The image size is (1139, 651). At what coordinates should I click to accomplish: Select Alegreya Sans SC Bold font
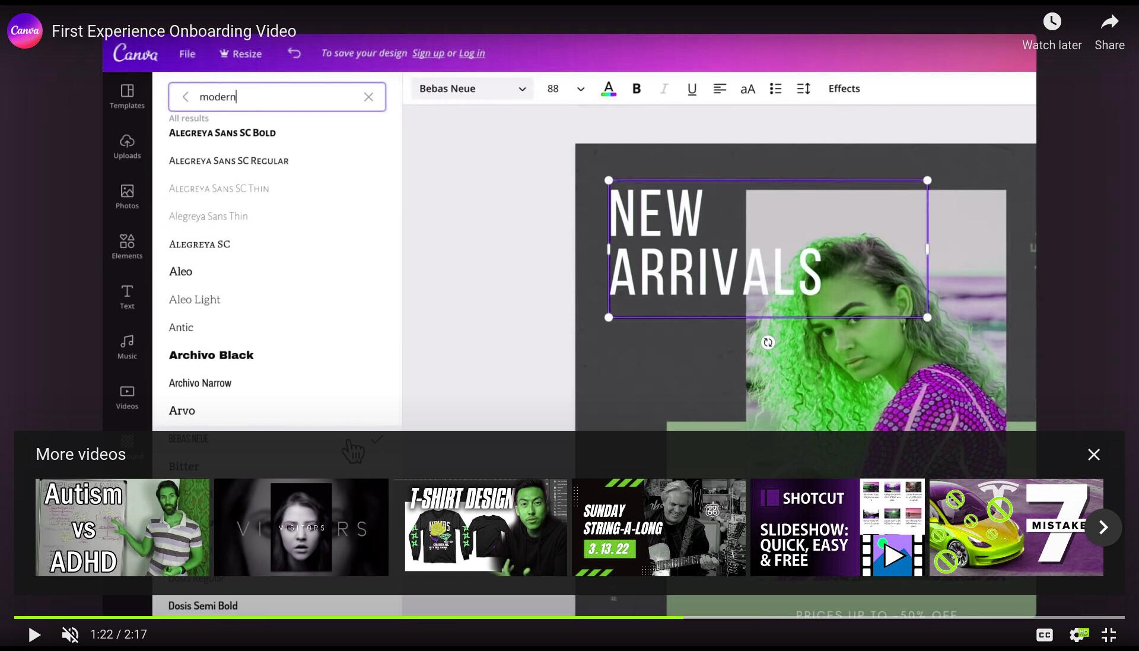[222, 133]
